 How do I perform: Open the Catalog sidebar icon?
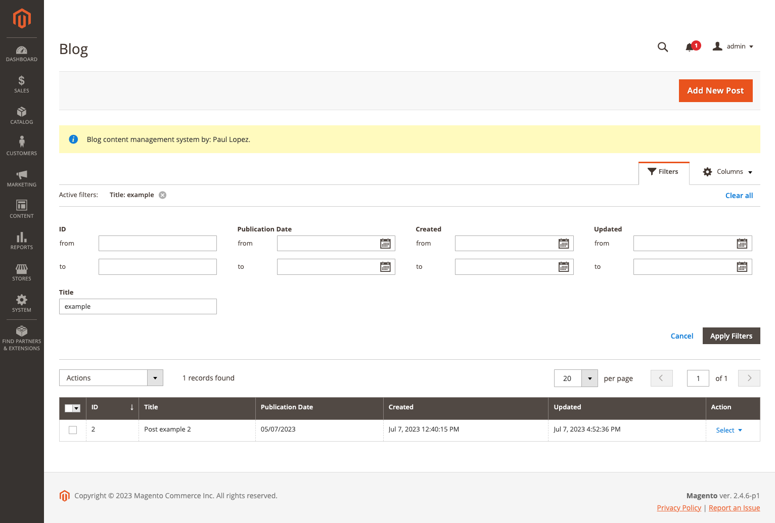click(x=22, y=116)
